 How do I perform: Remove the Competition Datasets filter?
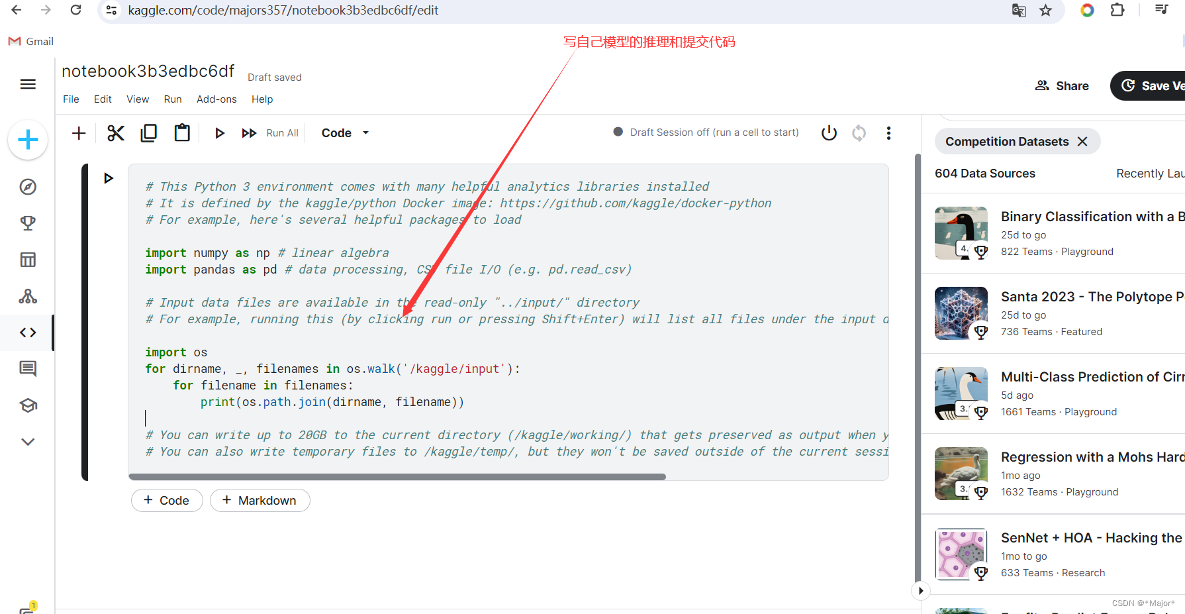1082,141
